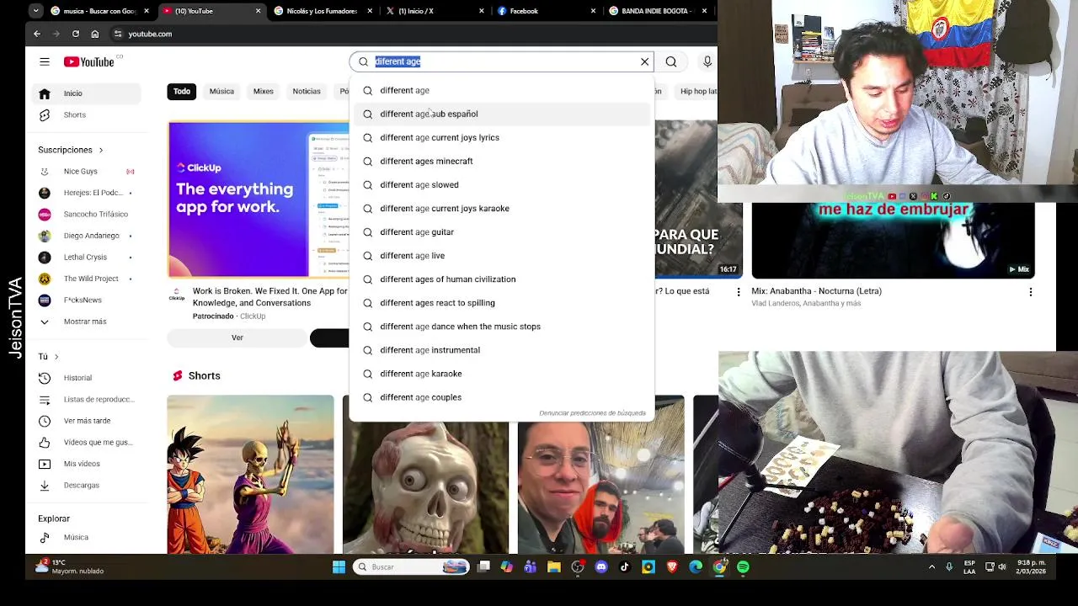The width and height of the screenshot is (1078, 606).
Task: Open The Wild Project channel
Action: [84, 279]
